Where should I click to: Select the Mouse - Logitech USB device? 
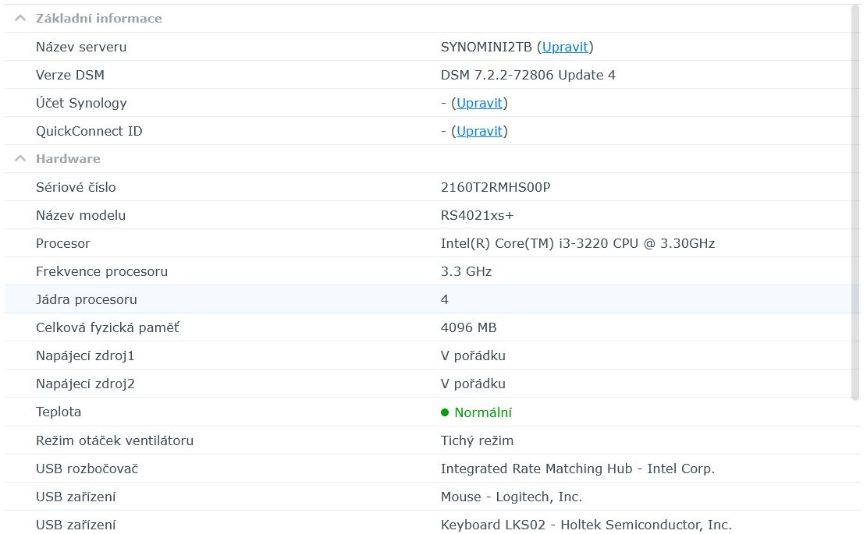pyautogui.click(x=511, y=497)
